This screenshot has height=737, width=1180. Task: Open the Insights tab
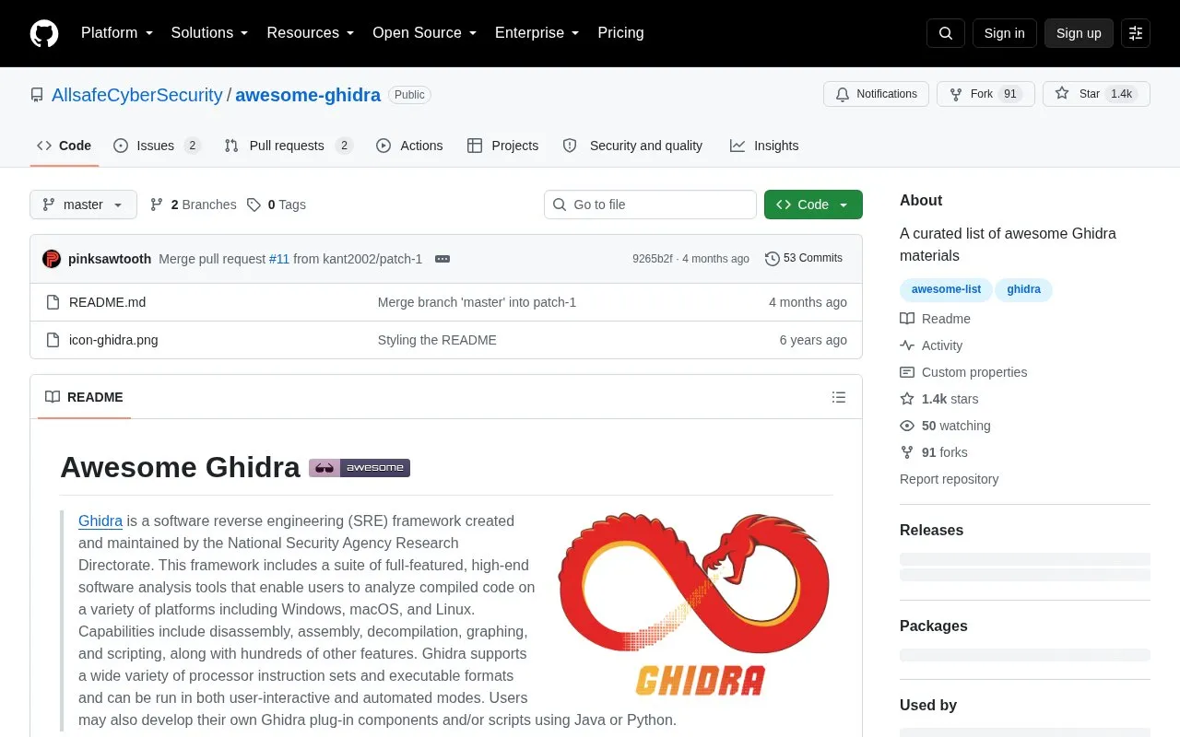(x=764, y=146)
